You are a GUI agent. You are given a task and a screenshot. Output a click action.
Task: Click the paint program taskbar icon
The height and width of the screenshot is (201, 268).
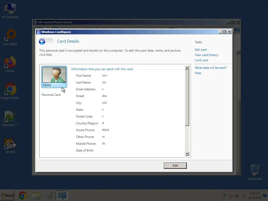tap(49, 196)
